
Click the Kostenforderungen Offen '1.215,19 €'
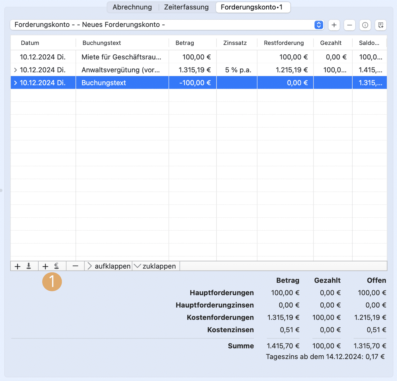tap(370, 318)
